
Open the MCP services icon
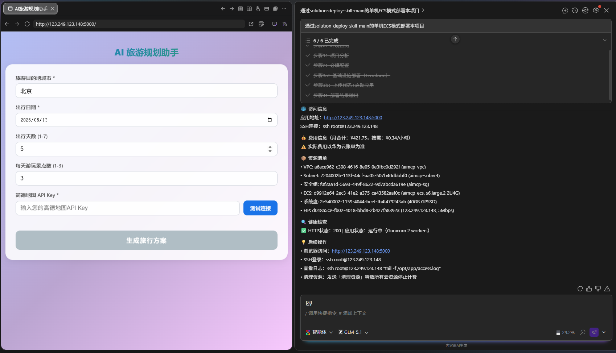tap(585, 11)
